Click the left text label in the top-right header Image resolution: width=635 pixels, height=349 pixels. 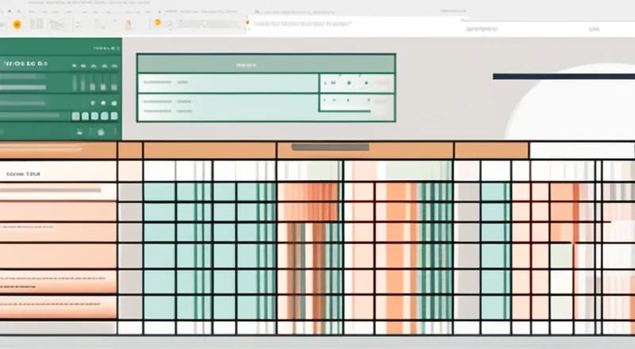pos(480,29)
